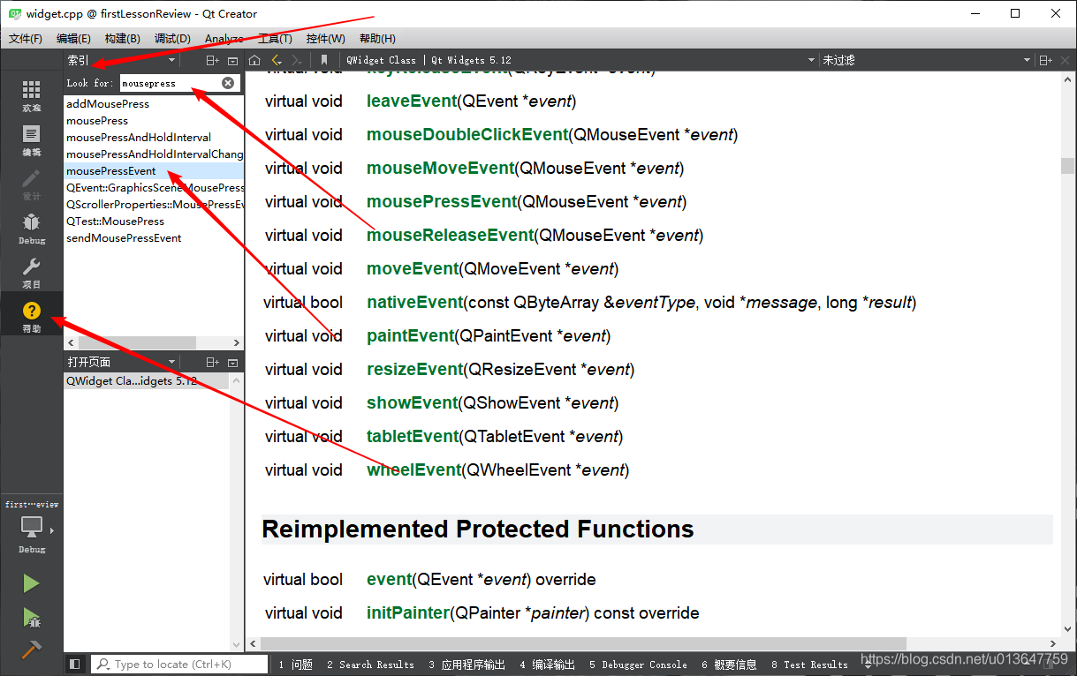
Task: Split the open pages panel
Action: click(x=212, y=362)
